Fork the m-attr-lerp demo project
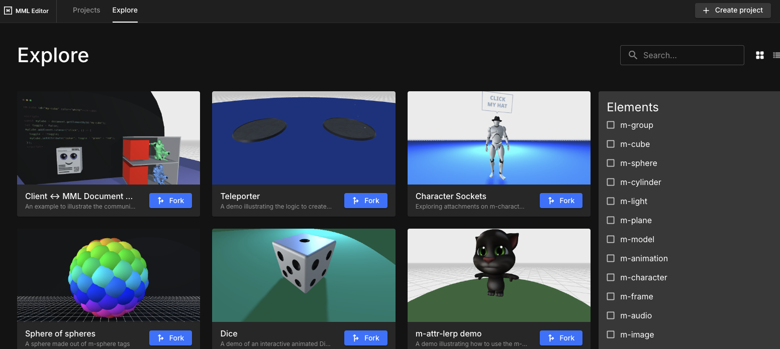The image size is (780, 349). click(561, 338)
